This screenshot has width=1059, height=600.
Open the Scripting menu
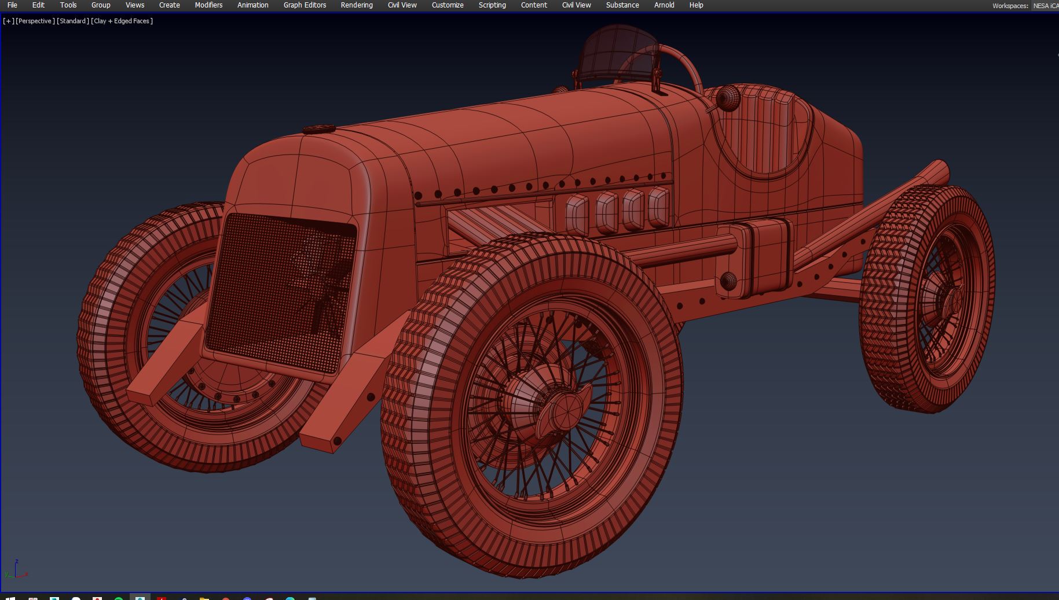tap(492, 5)
